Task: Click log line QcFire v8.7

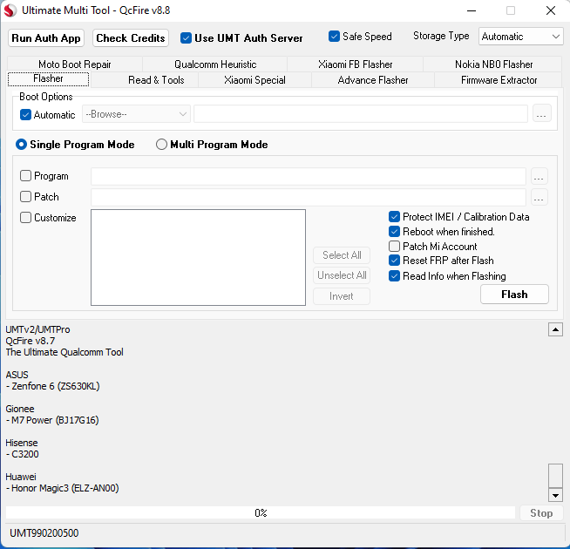Action: [x=31, y=341]
